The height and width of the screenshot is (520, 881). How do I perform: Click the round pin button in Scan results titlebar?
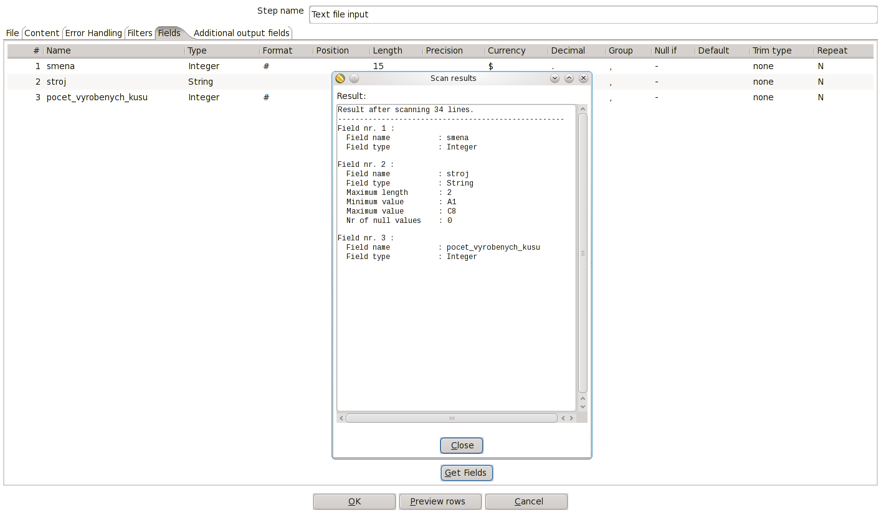click(354, 78)
